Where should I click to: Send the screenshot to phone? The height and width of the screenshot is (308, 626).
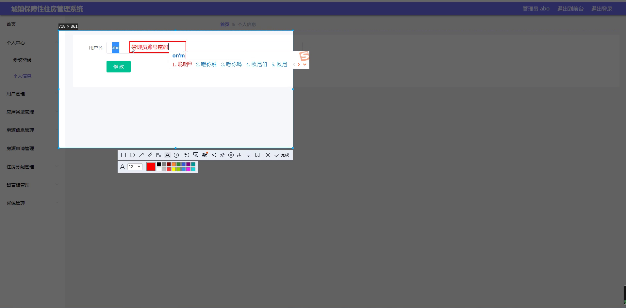(249, 155)
